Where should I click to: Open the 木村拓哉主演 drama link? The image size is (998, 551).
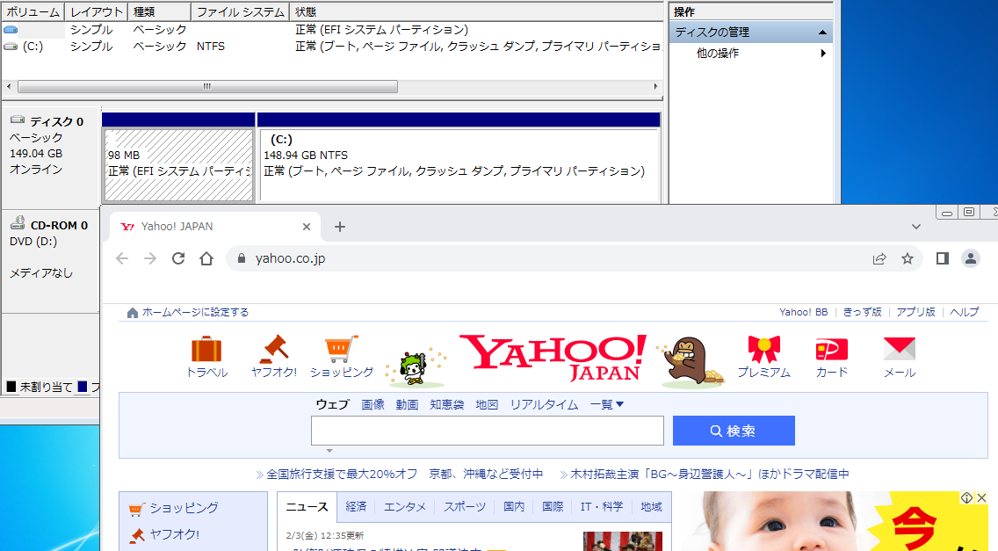click(710, 474)
